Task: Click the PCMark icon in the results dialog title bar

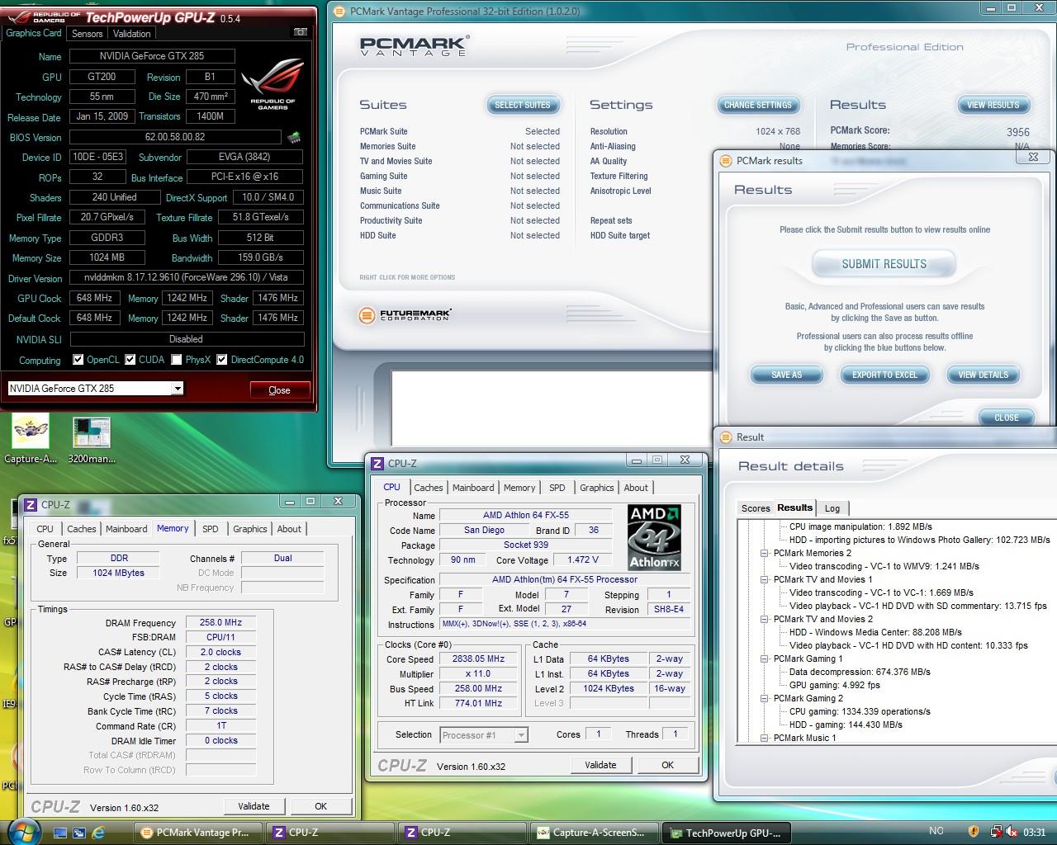Action: click(x=726, y=161)
